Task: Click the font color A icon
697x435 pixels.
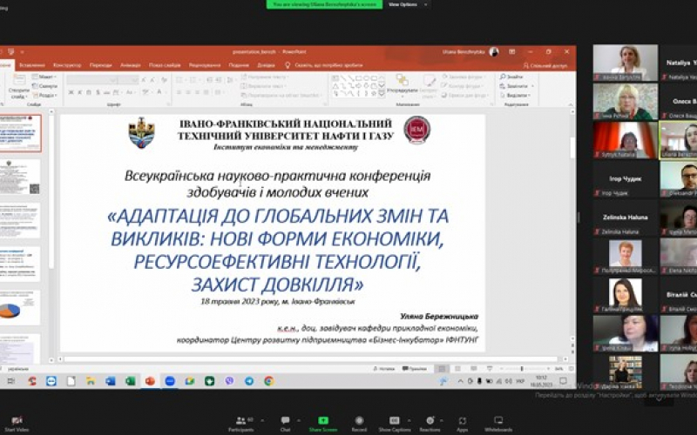Action: click(x=159, y=92)
